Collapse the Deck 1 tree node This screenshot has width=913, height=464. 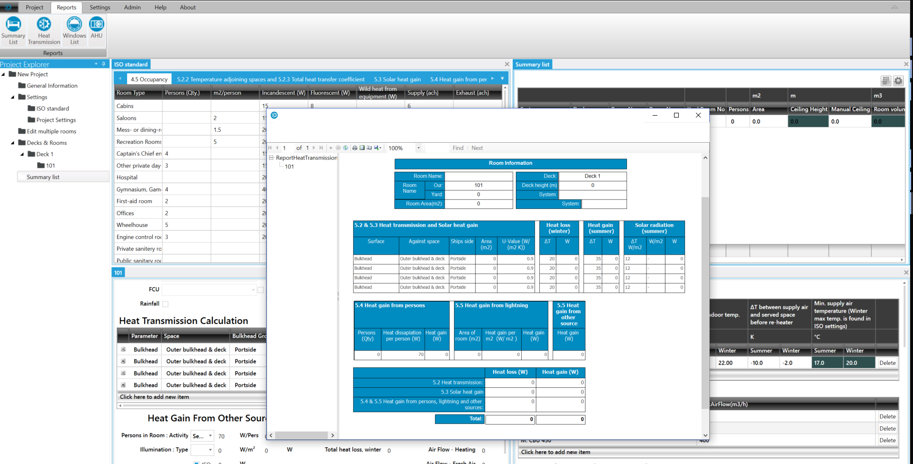(x=22, y=154)
